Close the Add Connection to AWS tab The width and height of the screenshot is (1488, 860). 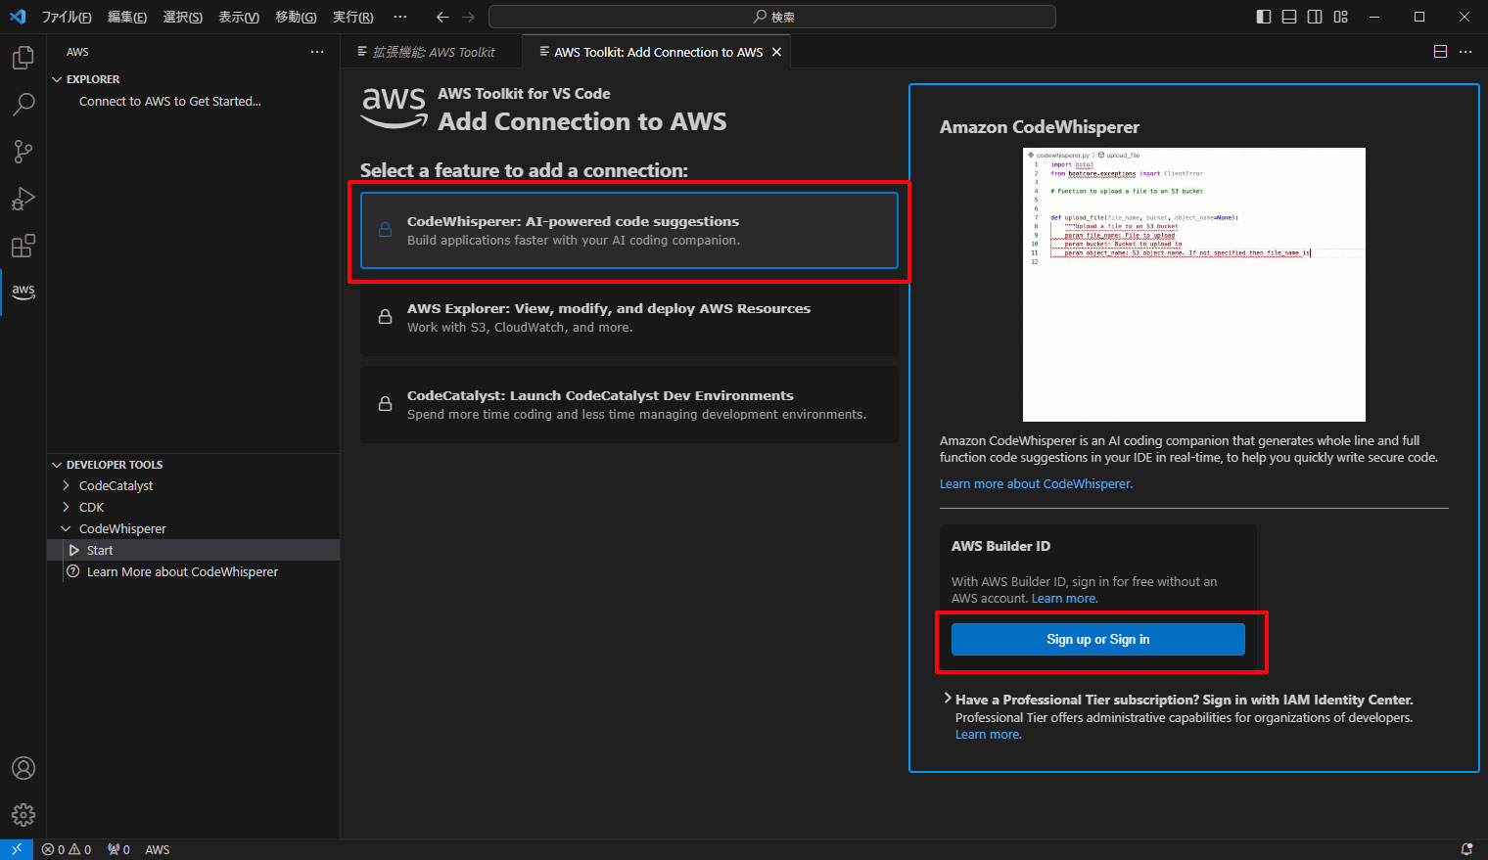click(776, 52)
